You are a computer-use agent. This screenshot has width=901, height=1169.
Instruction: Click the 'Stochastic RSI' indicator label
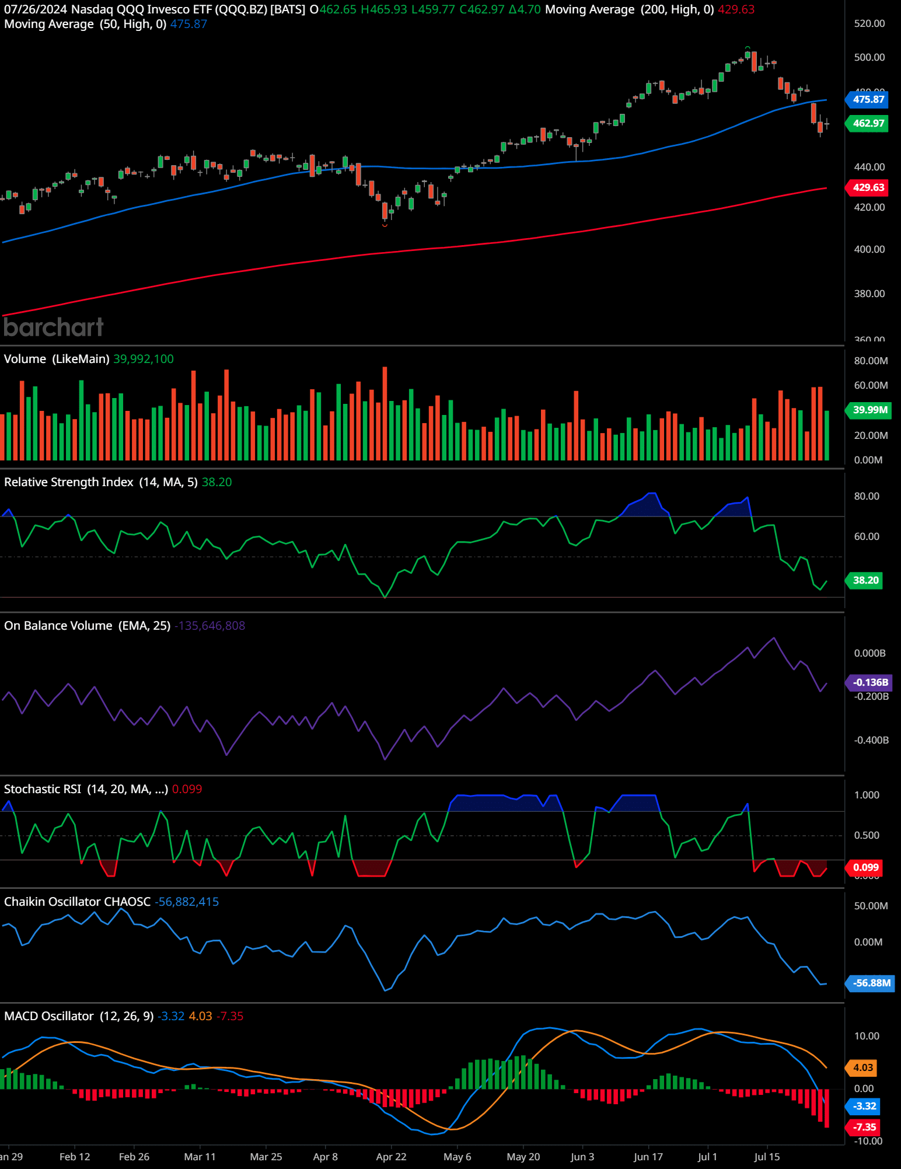coord(43,789)
